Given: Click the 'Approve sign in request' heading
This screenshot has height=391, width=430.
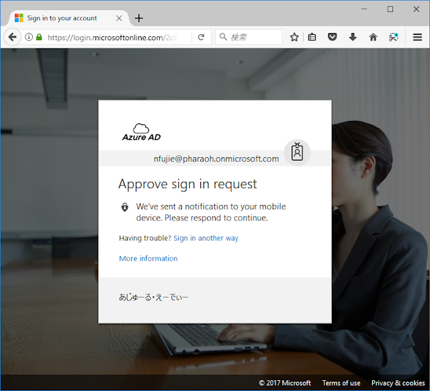Looking at the screenshot, I should (187, 184).
